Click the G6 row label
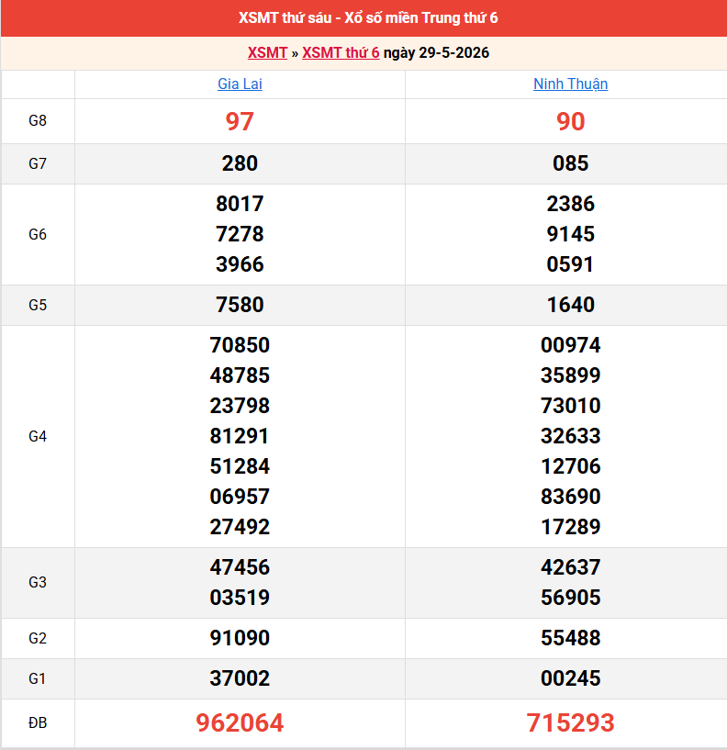 pos(38,234)
